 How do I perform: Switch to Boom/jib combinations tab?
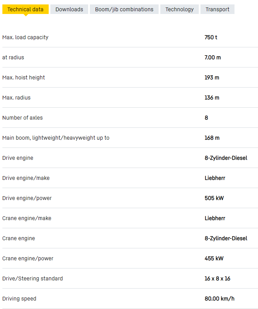tap(124, 9)
